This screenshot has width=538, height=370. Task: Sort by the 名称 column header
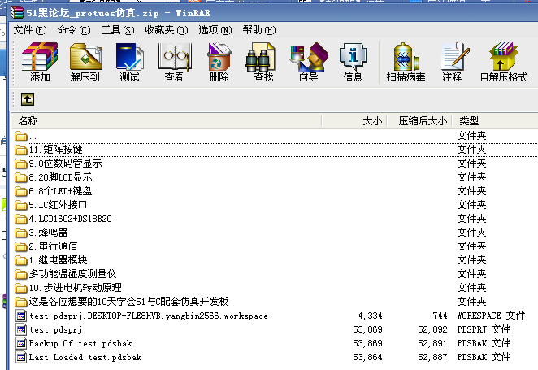tap(167, 121)
